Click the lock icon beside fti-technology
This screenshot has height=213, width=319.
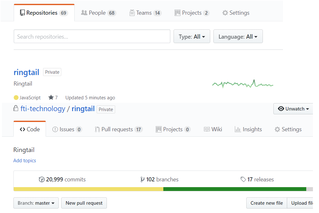point(16,108)
